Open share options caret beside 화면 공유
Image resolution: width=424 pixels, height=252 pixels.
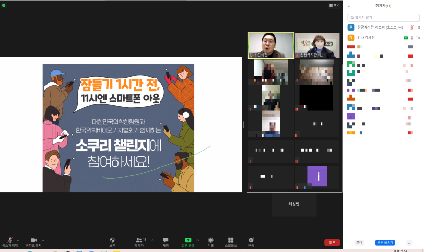coord(197,240)
